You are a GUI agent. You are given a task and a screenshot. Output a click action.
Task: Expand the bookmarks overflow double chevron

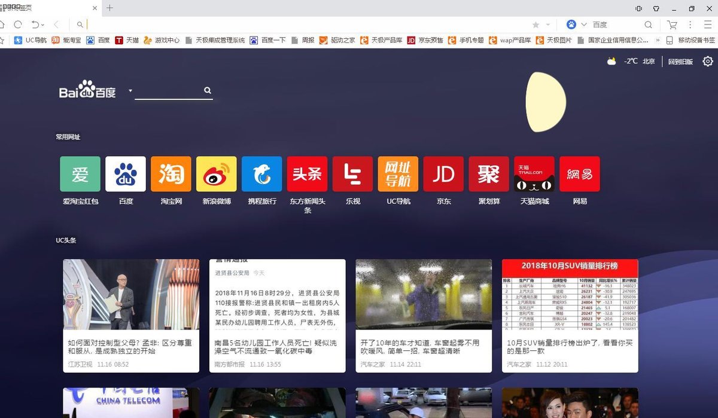[658, 40]
